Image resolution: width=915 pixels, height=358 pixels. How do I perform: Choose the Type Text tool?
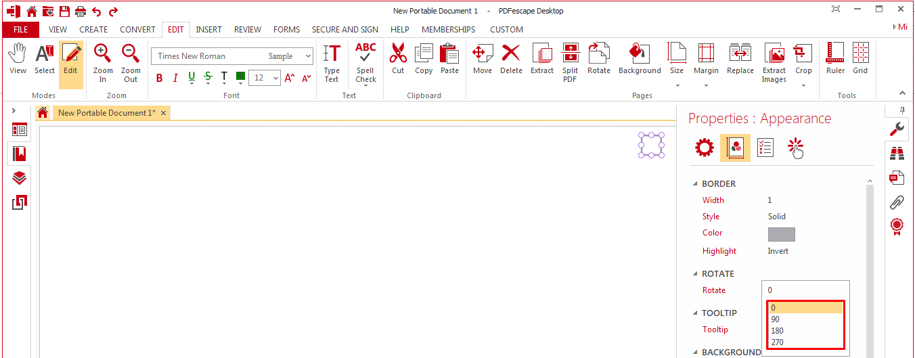click(332, 63)
